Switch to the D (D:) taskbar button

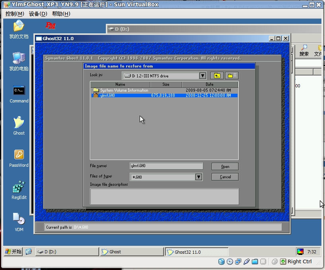pyautogui.click(x=67, y=252)
